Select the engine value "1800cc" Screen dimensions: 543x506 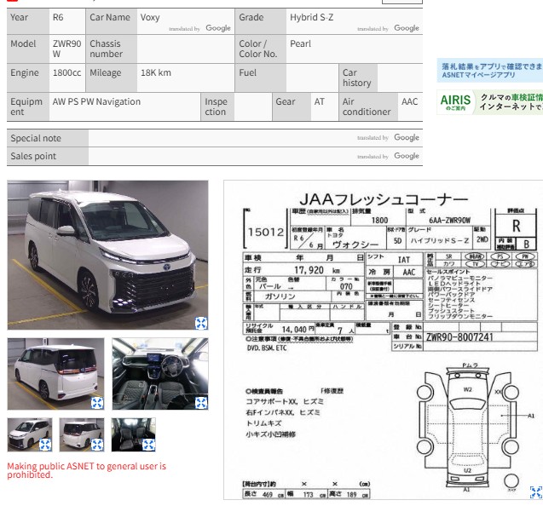(66, 72)
